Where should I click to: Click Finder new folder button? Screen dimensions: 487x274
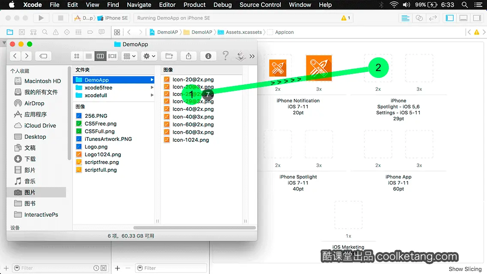(169, 56)
